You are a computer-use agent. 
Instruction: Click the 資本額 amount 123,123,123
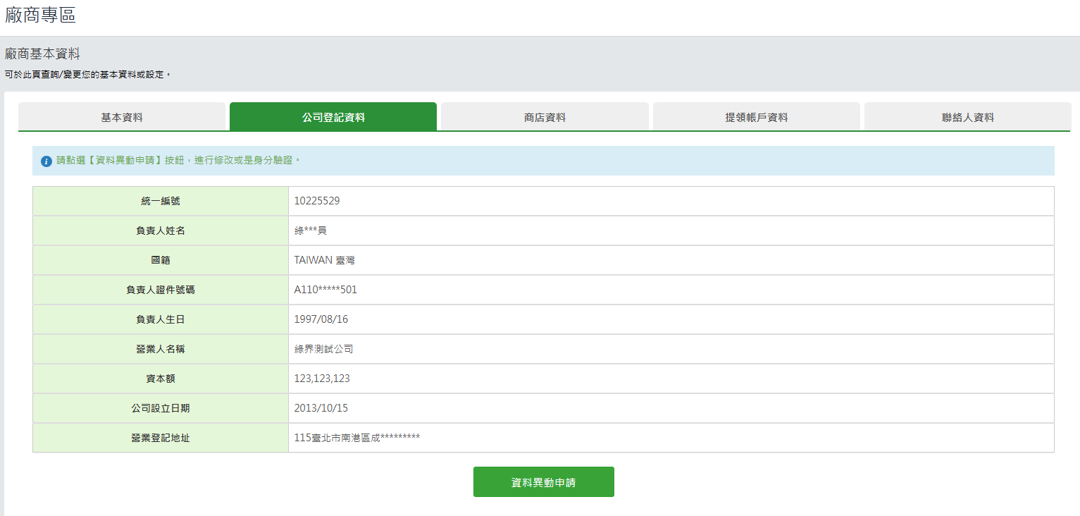click(x=321, y=379)
